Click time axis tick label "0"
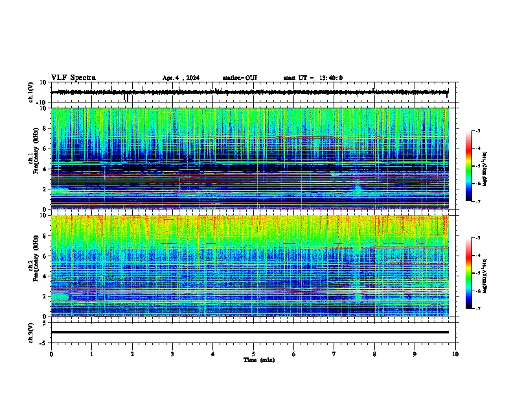The image size is (513, 397). [51, 354]
